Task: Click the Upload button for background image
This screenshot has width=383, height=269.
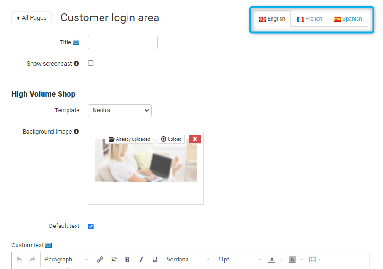Action: (171, 139)
